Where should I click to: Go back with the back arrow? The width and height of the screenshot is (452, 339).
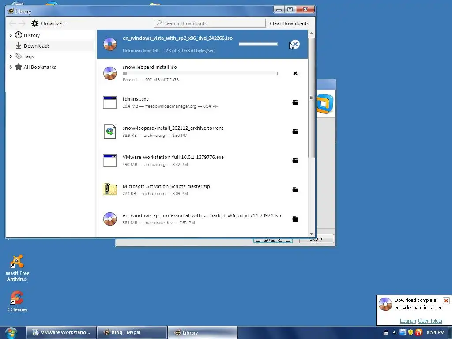tap(12, 23)
